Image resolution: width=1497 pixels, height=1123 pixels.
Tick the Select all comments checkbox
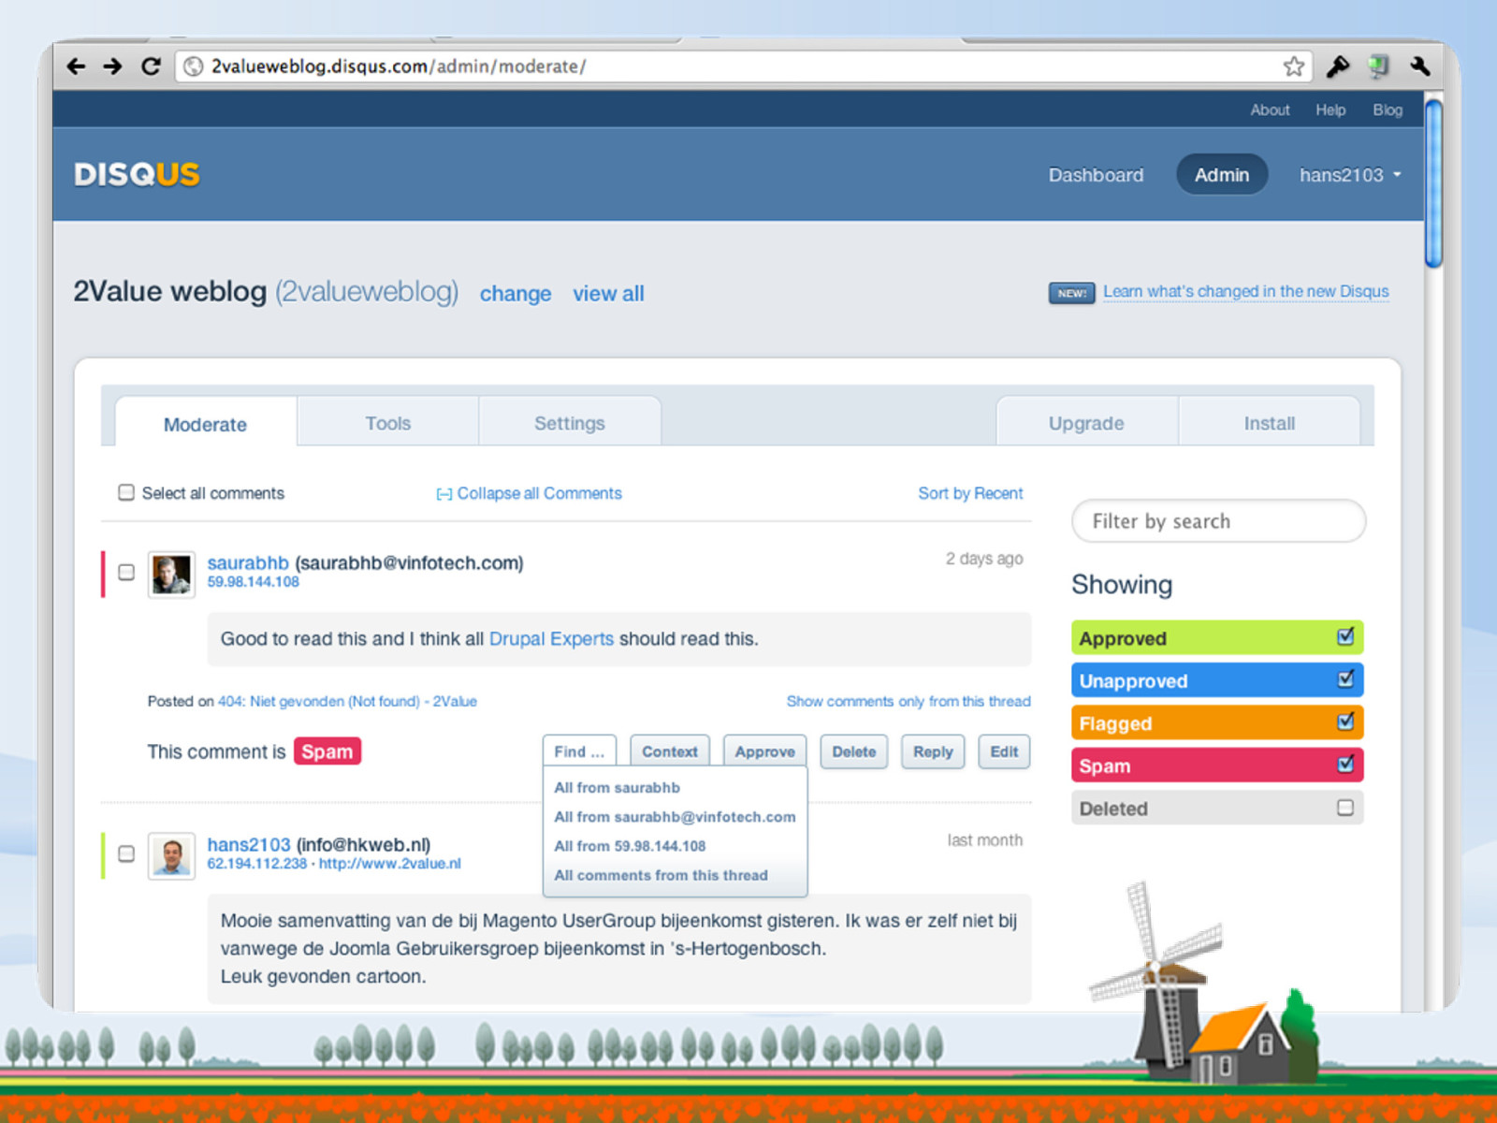tap(126, 492)
